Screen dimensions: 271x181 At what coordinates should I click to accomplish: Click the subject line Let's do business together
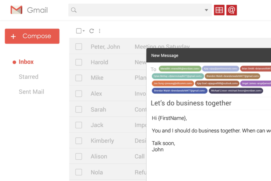[191, 103]
